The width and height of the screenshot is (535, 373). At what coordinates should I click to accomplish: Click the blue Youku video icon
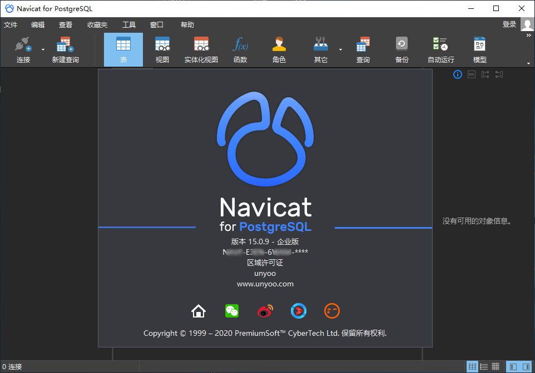pos(299,311)
